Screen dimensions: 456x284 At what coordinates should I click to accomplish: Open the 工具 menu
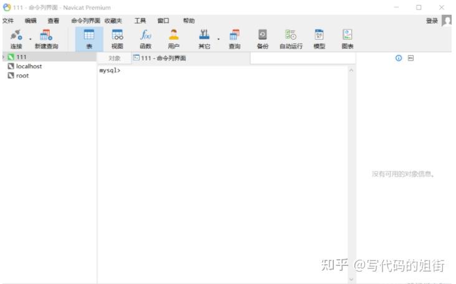pyautogui.click(x=140, y=21)
